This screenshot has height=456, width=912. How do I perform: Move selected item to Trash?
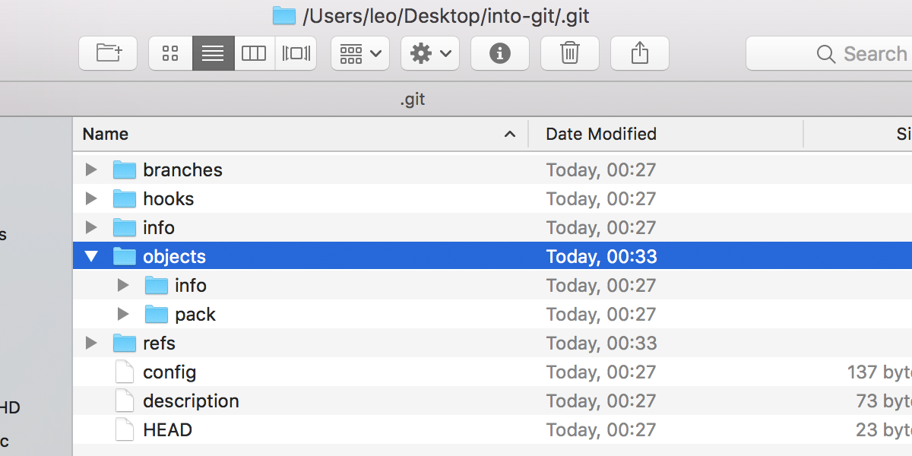click(569, 53)
